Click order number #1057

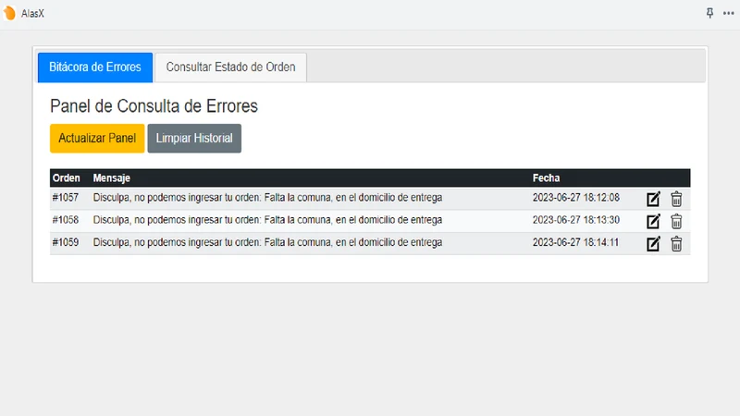pyautogui.click(x=66, y=198)
